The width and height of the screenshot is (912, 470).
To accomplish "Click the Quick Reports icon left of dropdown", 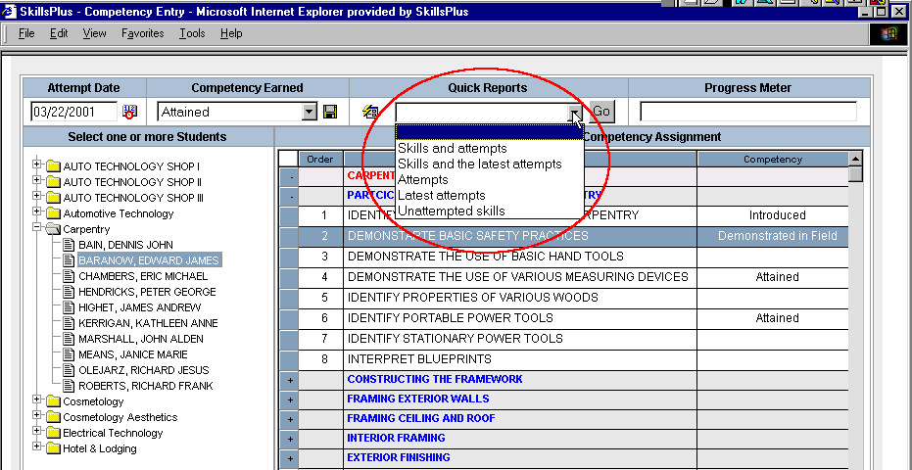I will [x=370, y=112].
